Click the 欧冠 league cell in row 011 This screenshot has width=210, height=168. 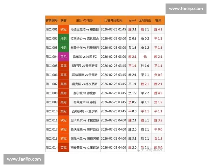pyautogui.click(x=63, y=120)
